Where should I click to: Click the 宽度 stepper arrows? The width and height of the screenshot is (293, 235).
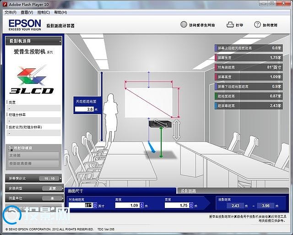coord(191,205)
